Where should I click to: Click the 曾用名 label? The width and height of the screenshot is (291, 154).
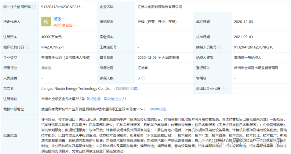tap(201, 78)
